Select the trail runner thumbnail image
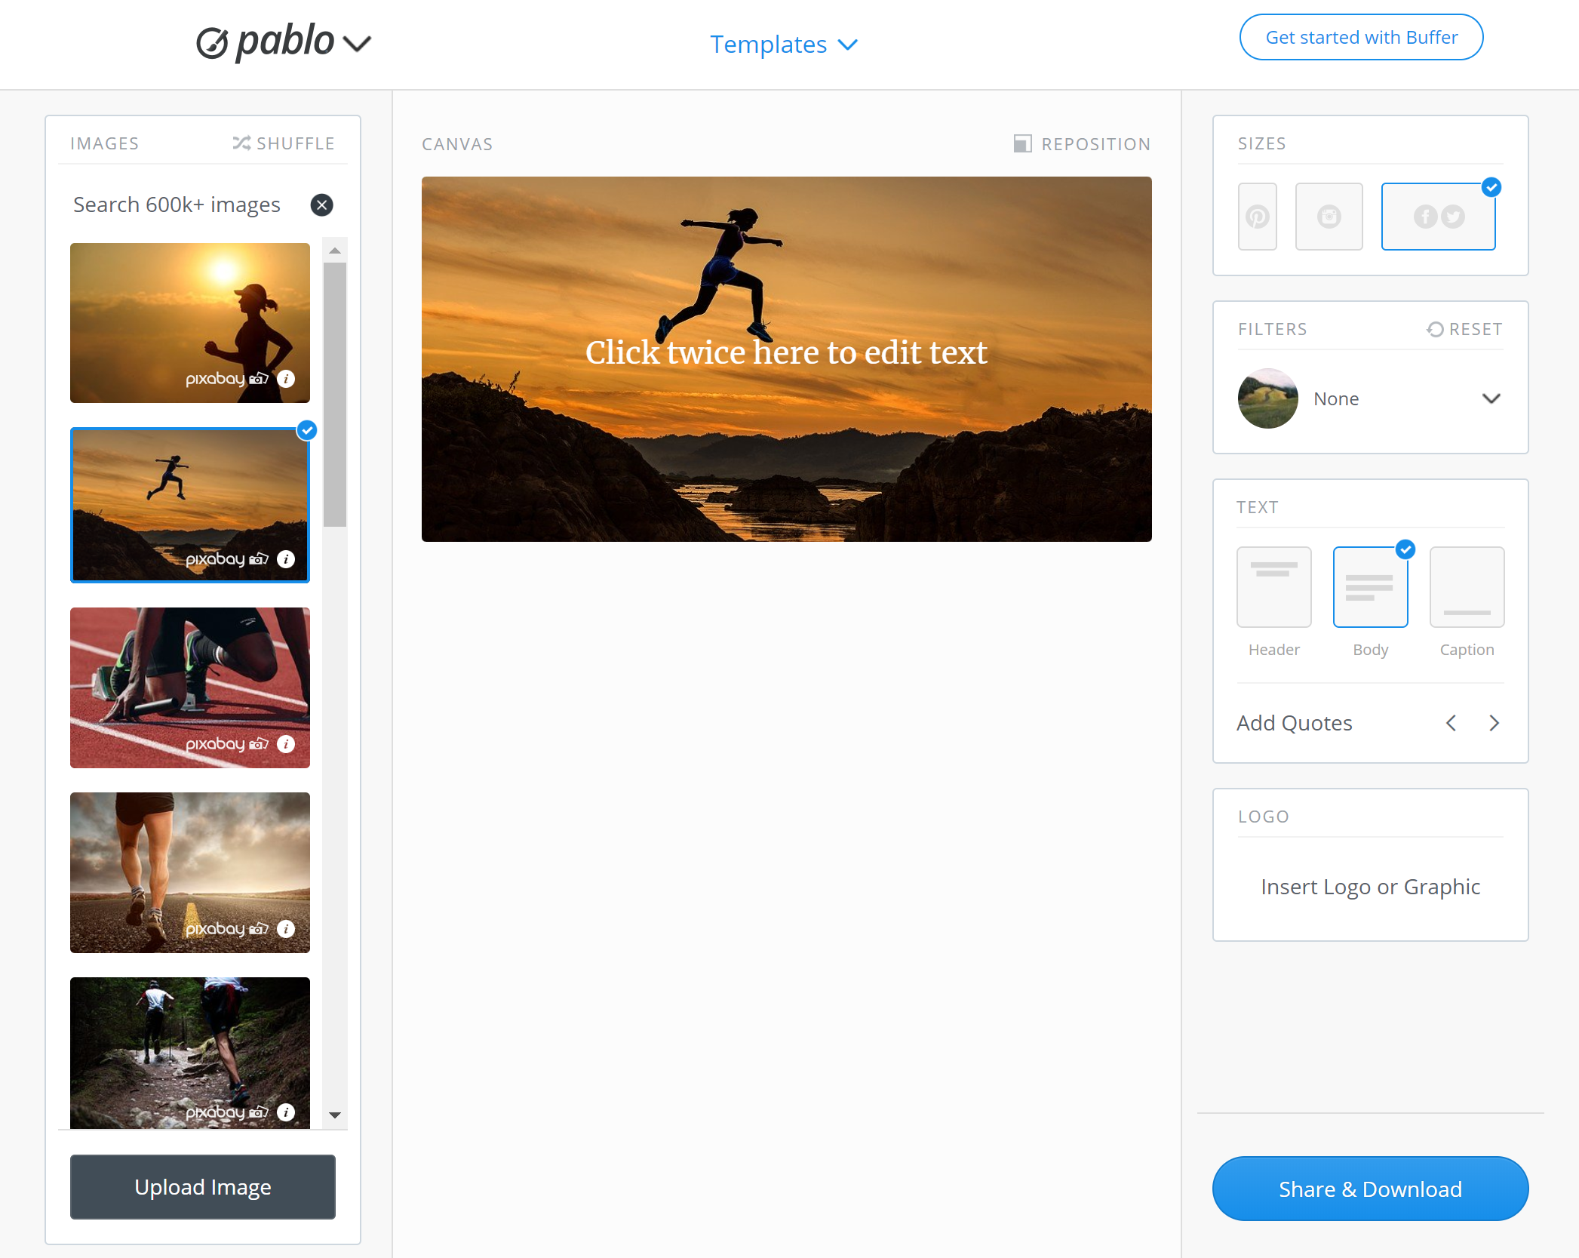 (190, 1051)
